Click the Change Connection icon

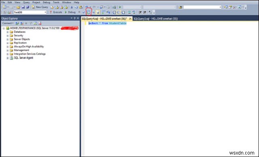tap(9, 12)
